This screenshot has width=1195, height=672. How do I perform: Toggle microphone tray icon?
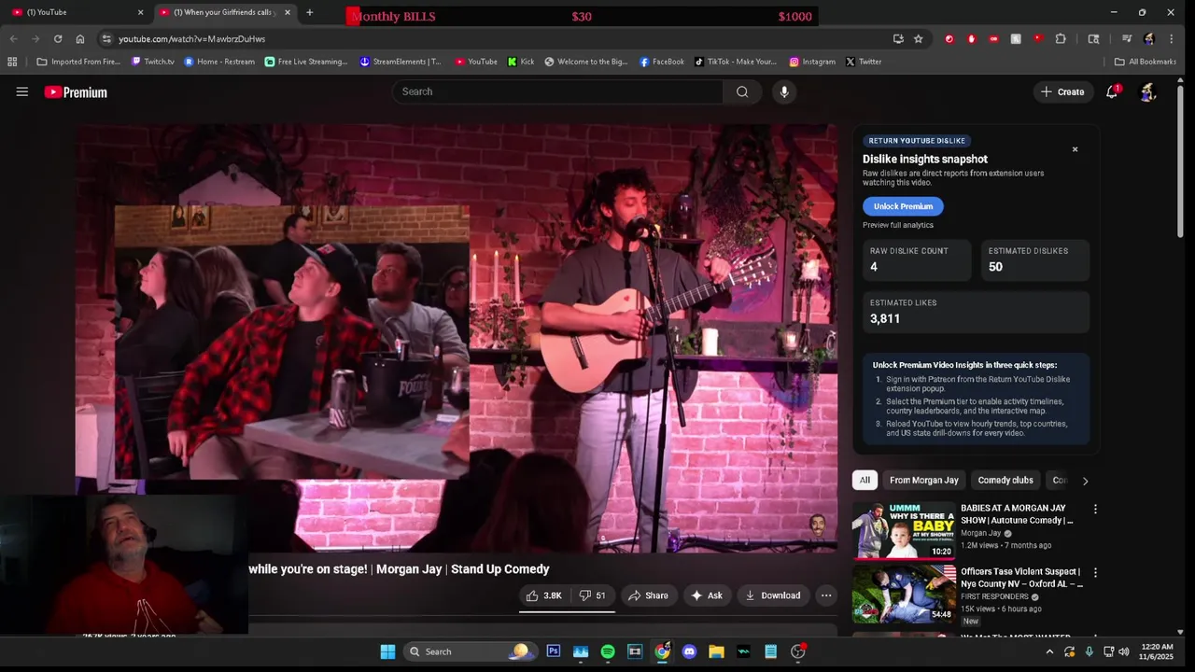pyautogui.click(x=1089, y=651)
